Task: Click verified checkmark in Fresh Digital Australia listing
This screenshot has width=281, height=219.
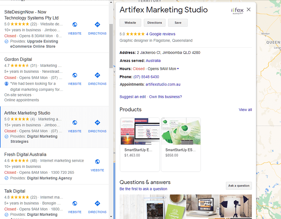Action: (x=6, y=178)
